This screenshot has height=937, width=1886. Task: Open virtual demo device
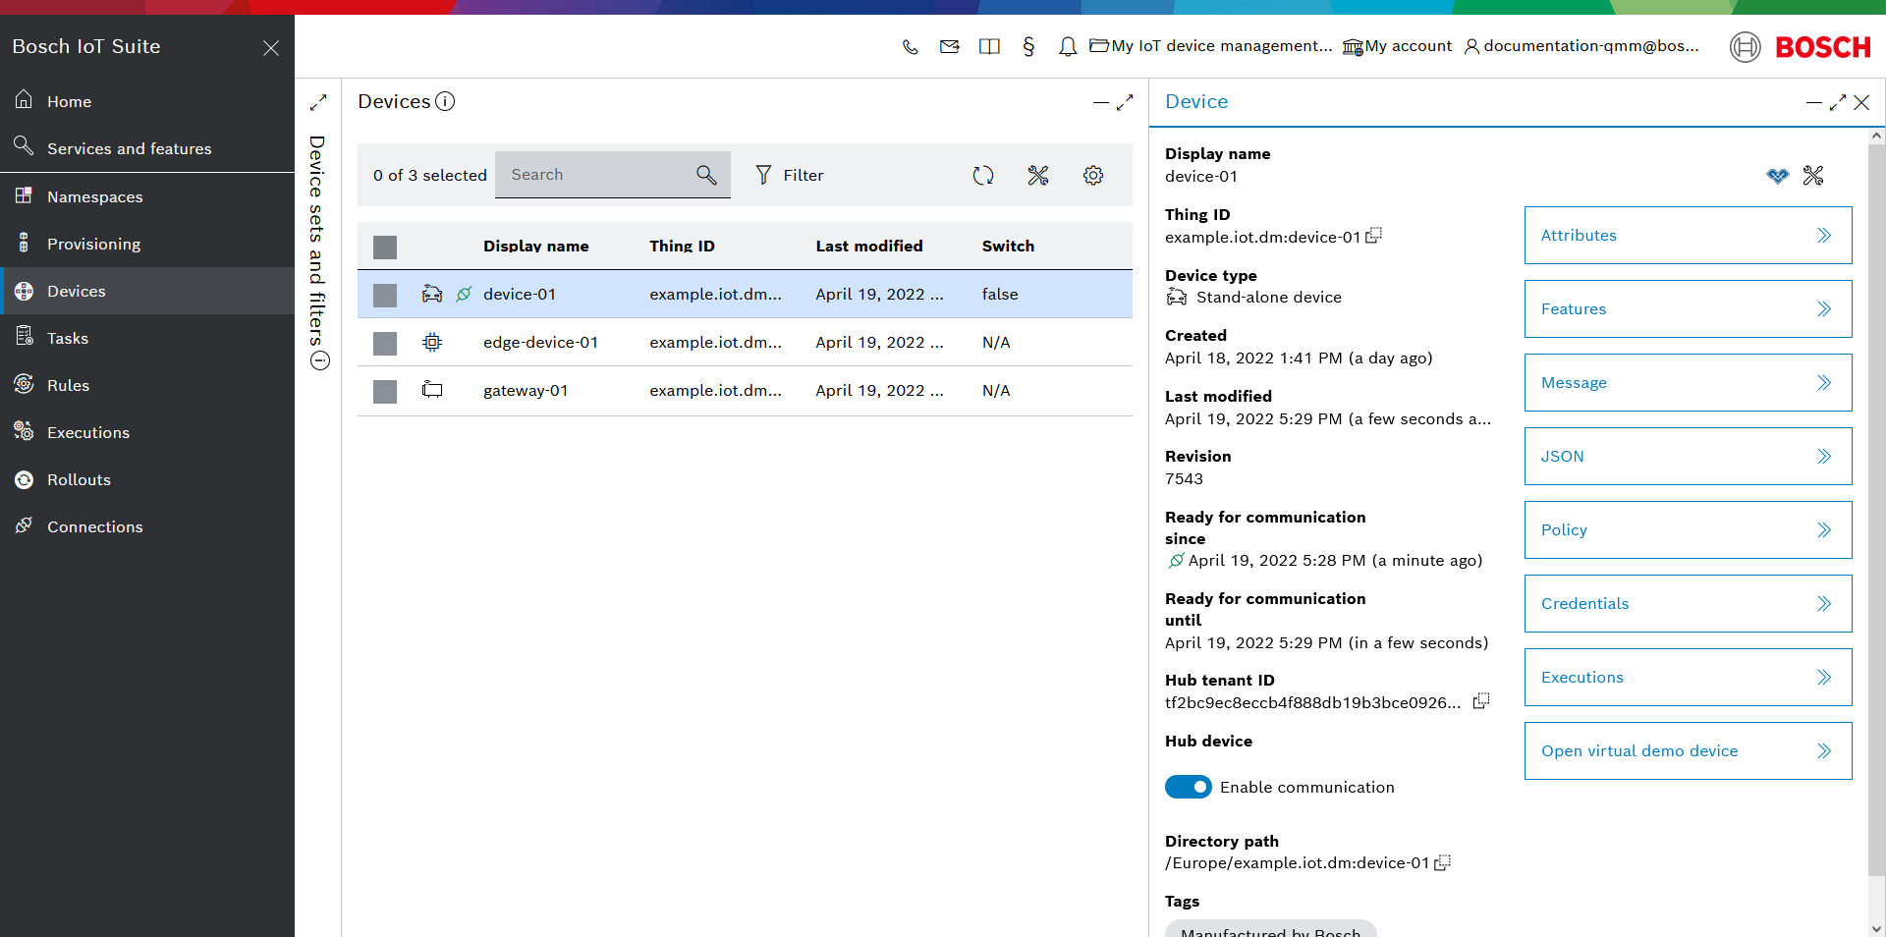(x=1688, y=750)
